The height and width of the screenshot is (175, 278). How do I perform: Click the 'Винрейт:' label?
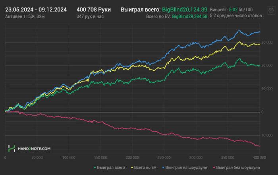[219, 10]
